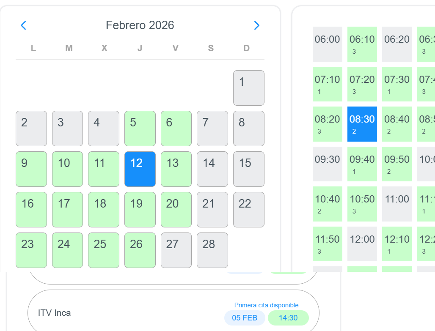Select day 26 in February
This screenshot has height=331, width=435.
click(140, 250)
